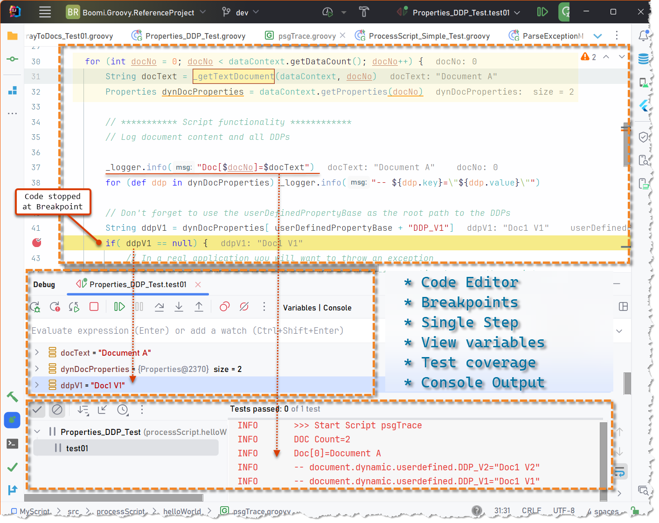This screenshot has width=659, height=523.
Task: Sort test results
Action: click(x=83, y=410)
